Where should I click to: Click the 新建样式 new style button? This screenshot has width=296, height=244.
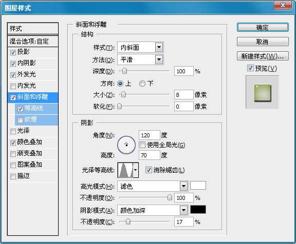263,56
